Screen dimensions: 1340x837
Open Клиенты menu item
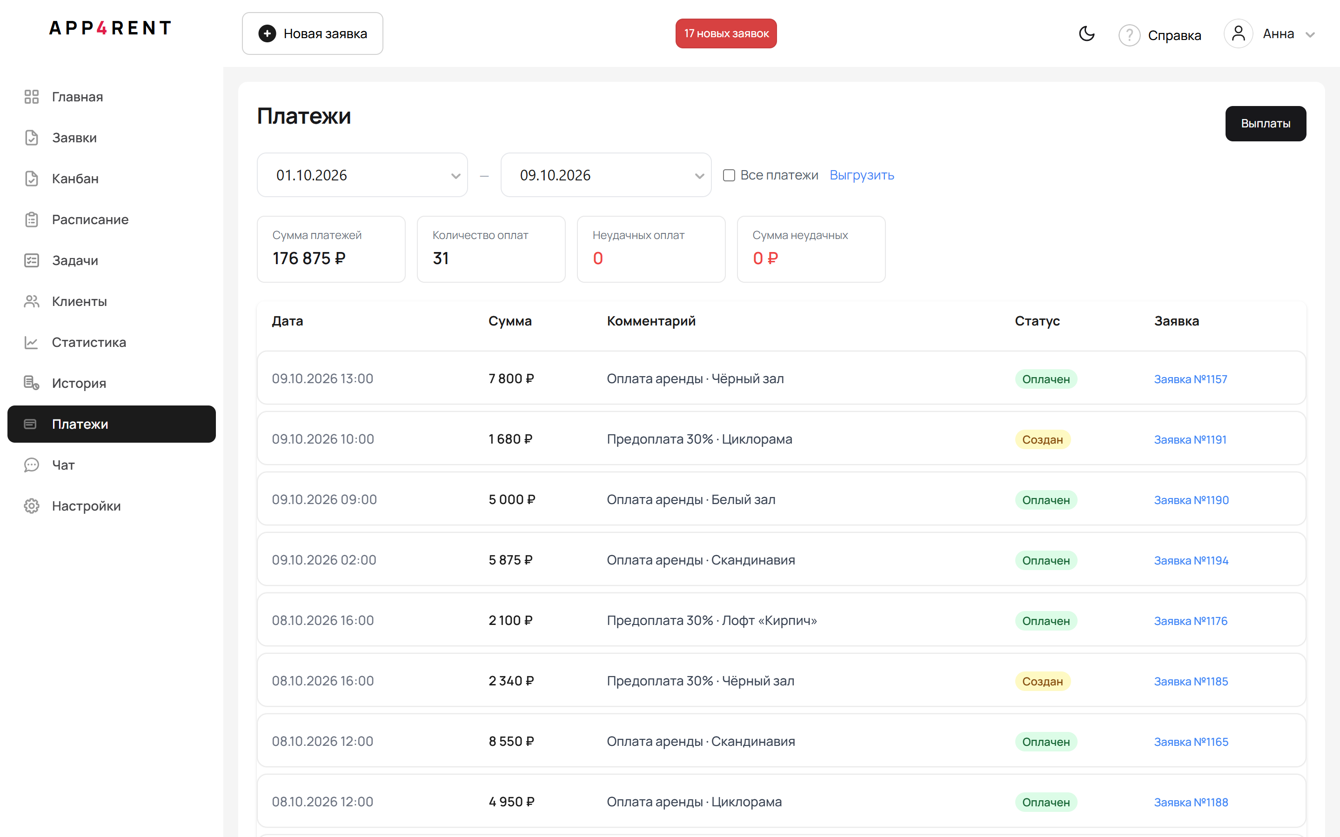click(111, 302)
